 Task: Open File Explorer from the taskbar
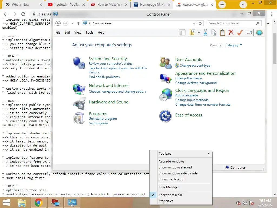(22, 203)
